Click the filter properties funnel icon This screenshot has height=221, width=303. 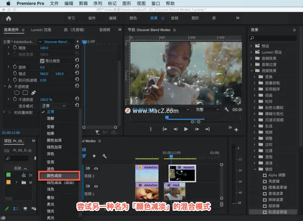tap(97, 133)
